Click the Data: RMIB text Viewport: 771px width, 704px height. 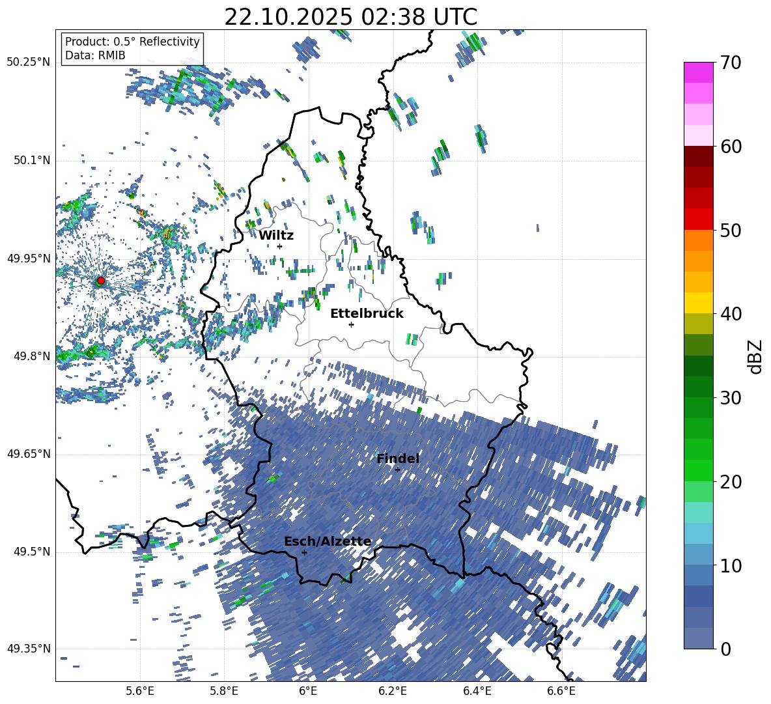[x=95, y=55]
